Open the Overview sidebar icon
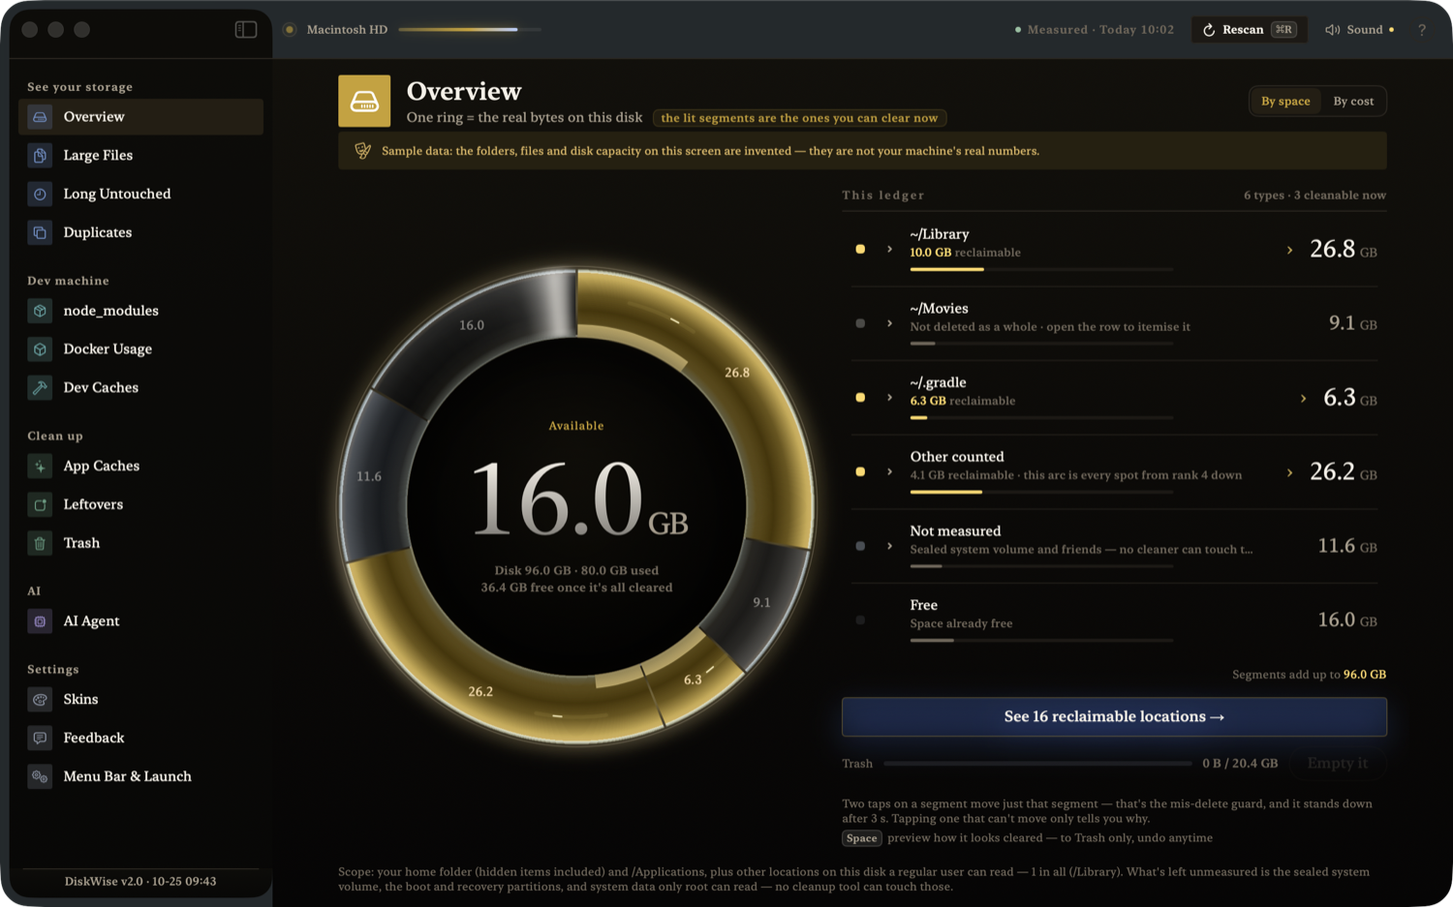This screenshot has height=907, width=1453. pyautogui.click(x=40, y=117)
